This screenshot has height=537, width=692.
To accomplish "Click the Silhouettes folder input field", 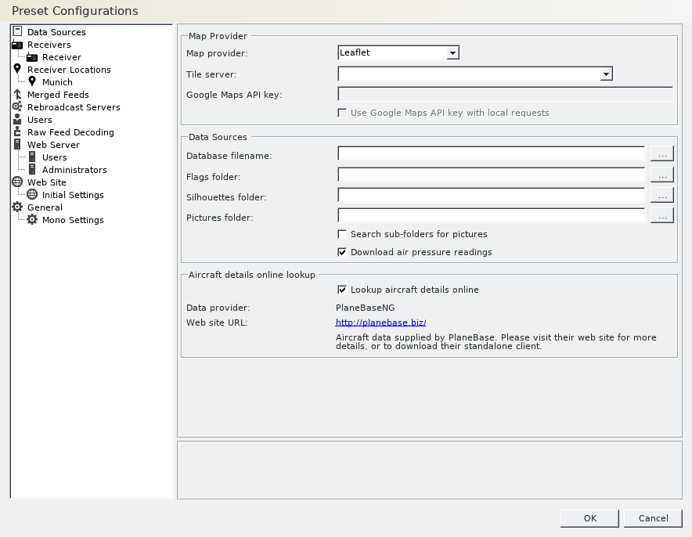I will (x=491, y=195).
